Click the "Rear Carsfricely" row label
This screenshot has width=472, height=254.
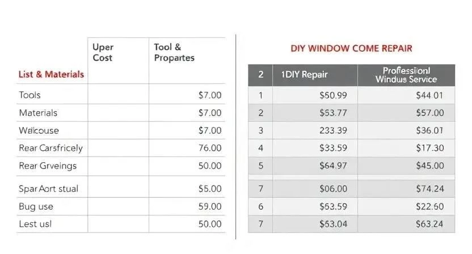50,148
